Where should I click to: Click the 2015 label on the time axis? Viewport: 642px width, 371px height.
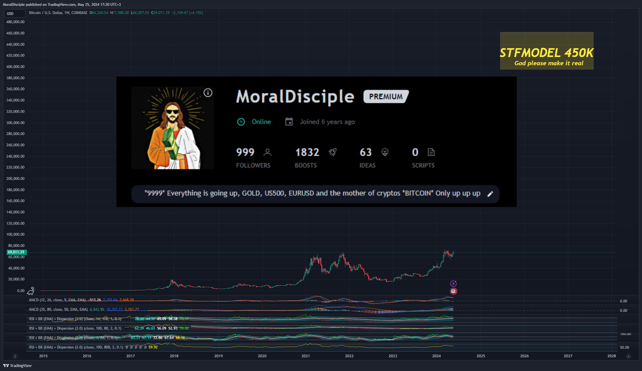[43, 356]
